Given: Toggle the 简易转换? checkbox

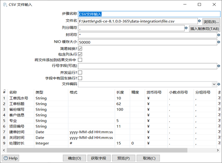Looking at the screenshot, I should (80, 49).
